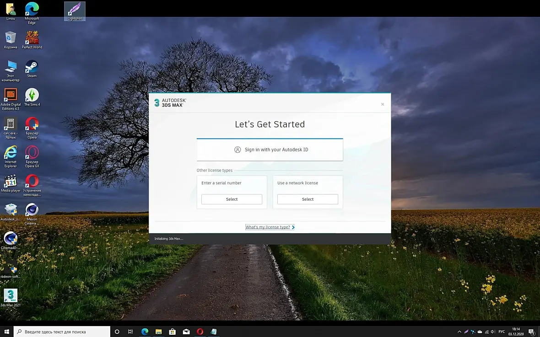
Task: Select the Устранение неполадок Opera icon
Action: tap(32, 185)
